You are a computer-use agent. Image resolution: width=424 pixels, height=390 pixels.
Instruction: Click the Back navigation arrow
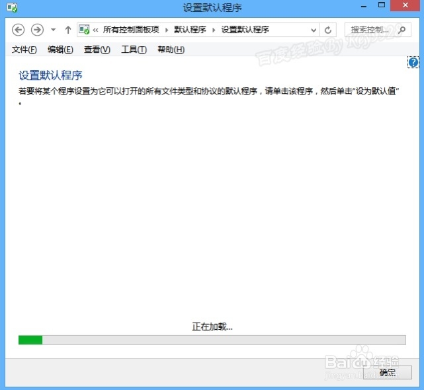tap(18, 30)
